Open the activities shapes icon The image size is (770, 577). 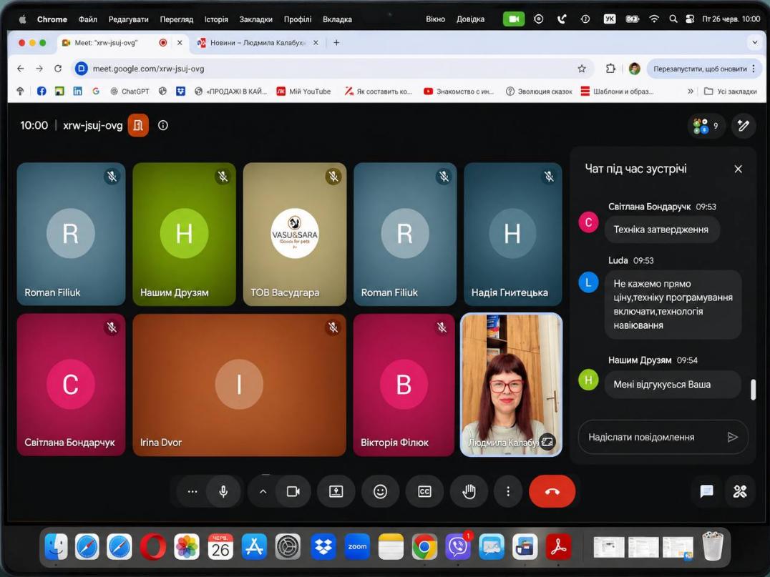pyautogui.click(x=739, y=491)
